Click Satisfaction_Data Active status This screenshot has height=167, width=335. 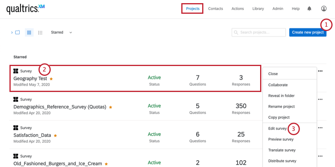coord(154,134)
